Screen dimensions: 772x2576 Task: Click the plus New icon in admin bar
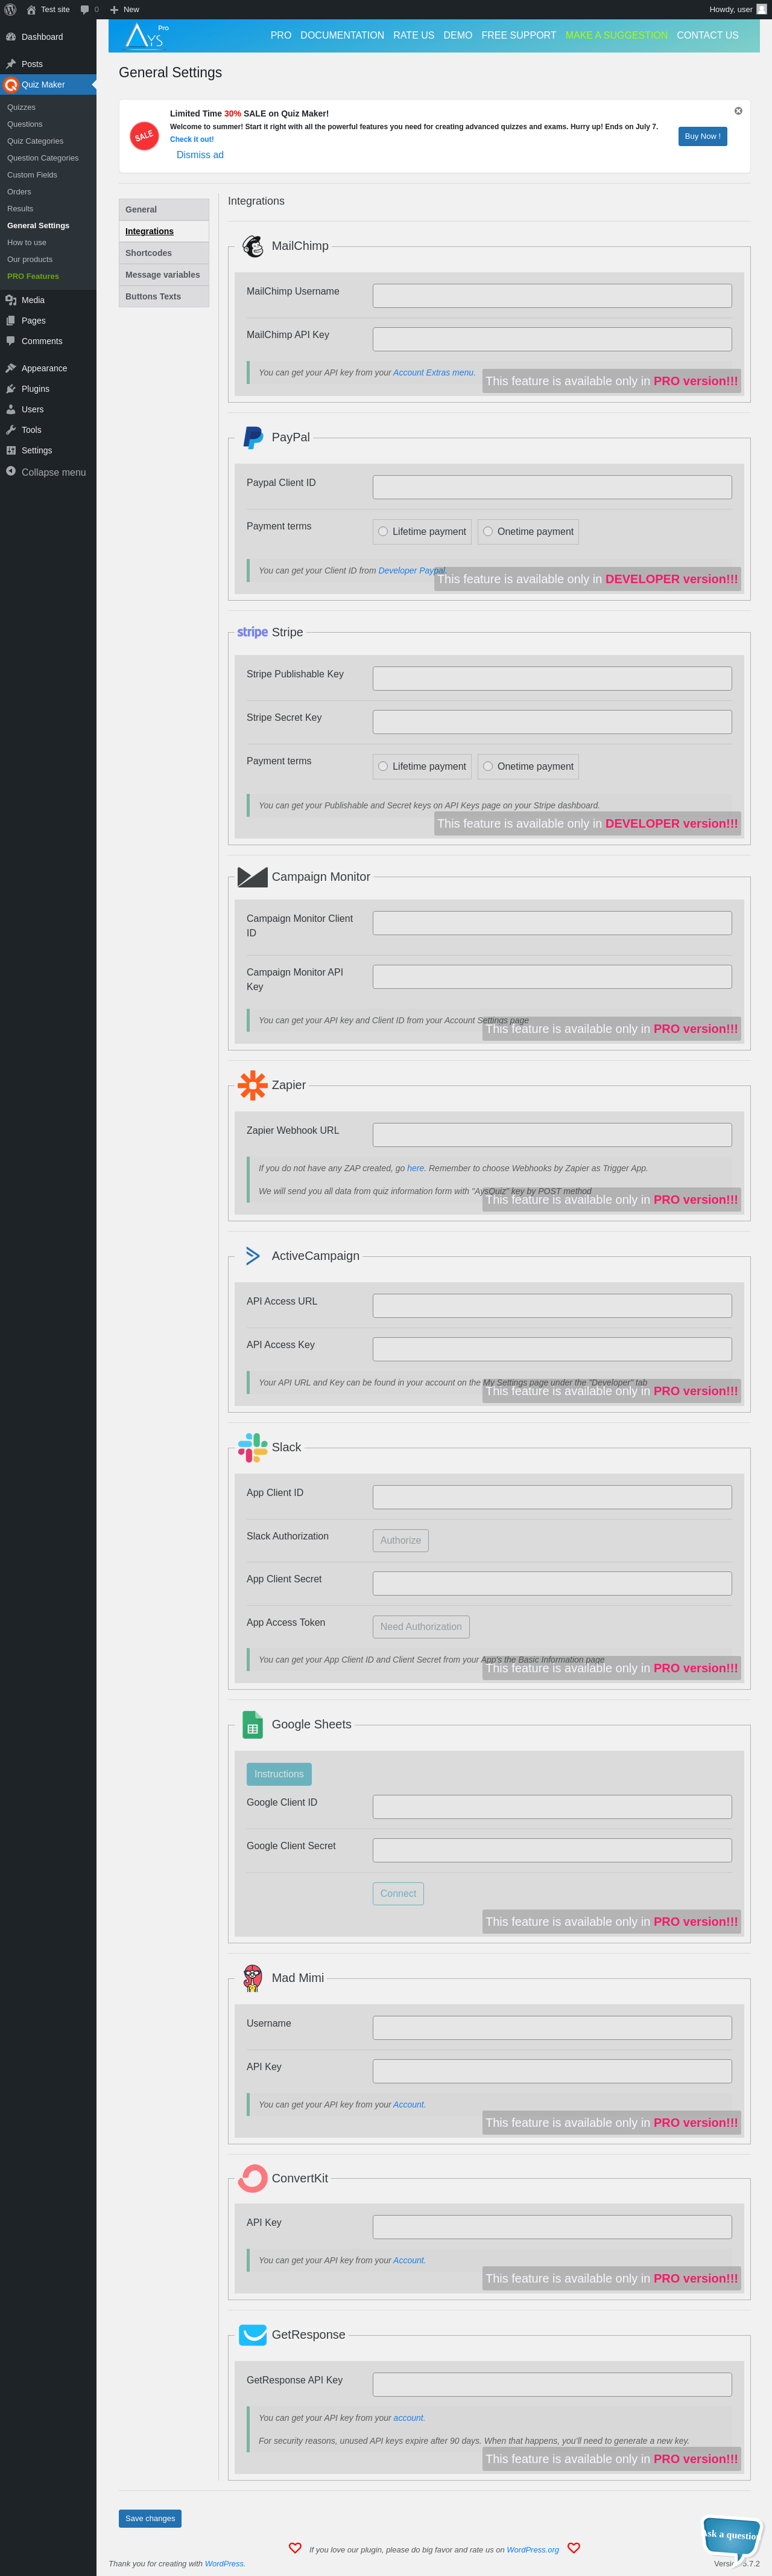(114, 9)
